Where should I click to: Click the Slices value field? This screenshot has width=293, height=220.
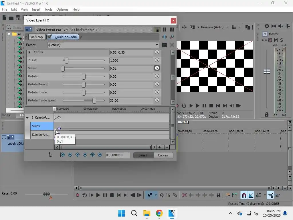[x=131, y=68]
